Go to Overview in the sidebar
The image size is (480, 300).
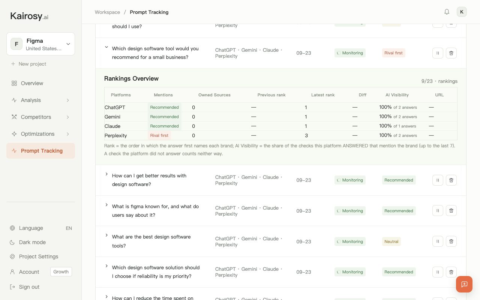tap(40, 83)
